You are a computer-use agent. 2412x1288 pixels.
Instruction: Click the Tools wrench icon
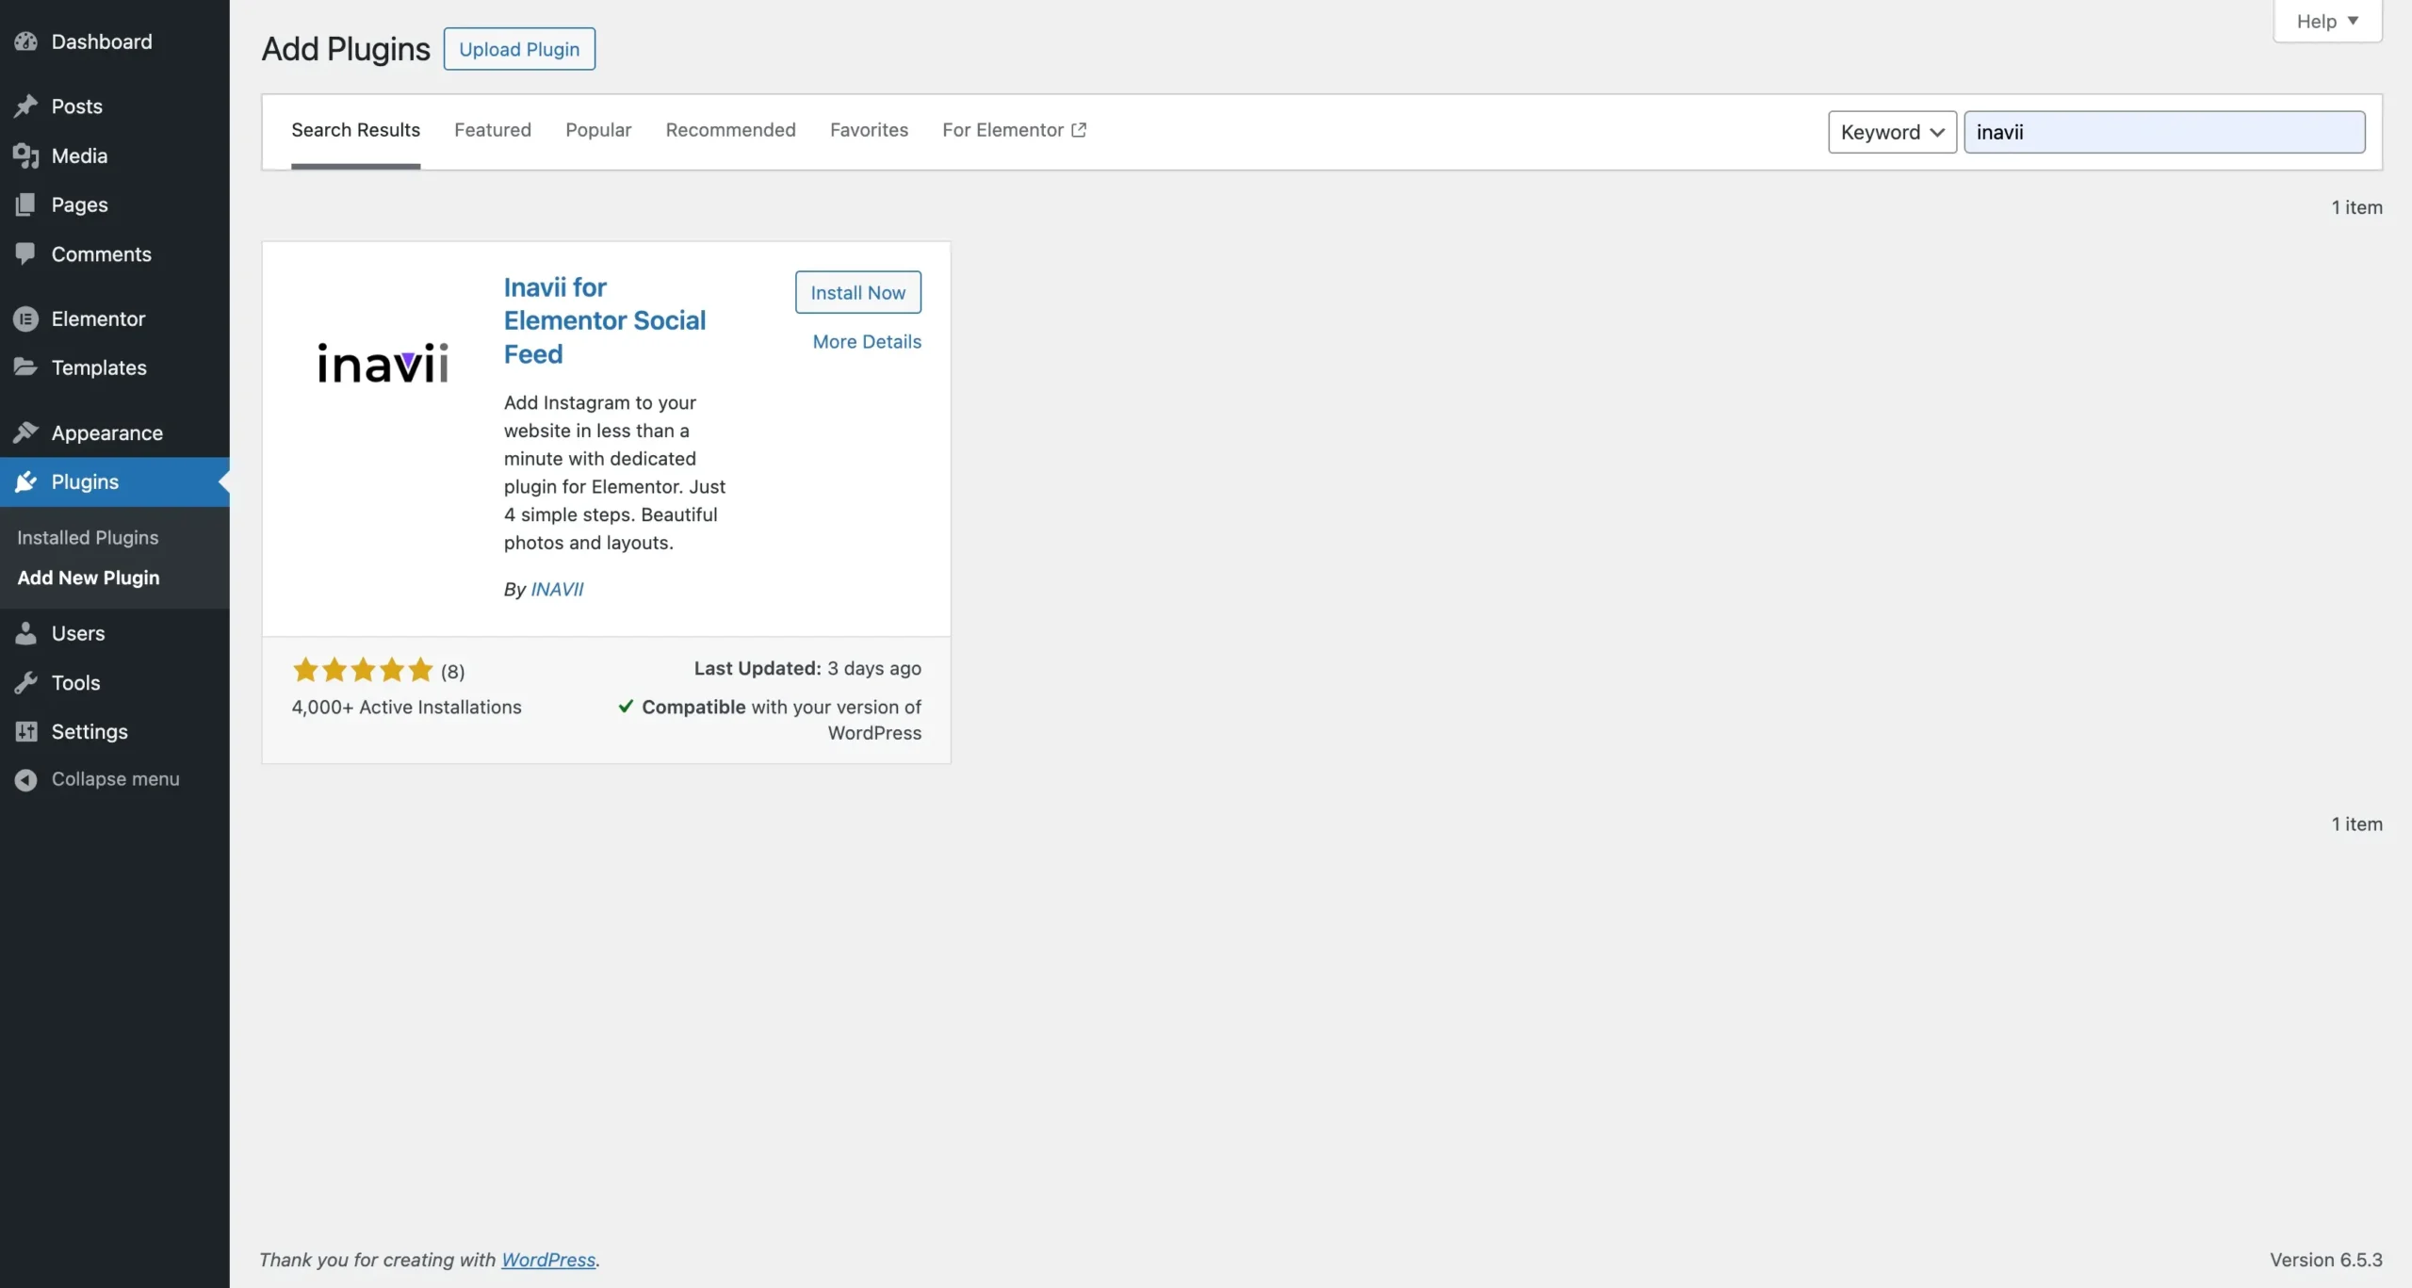click(25, 682)
